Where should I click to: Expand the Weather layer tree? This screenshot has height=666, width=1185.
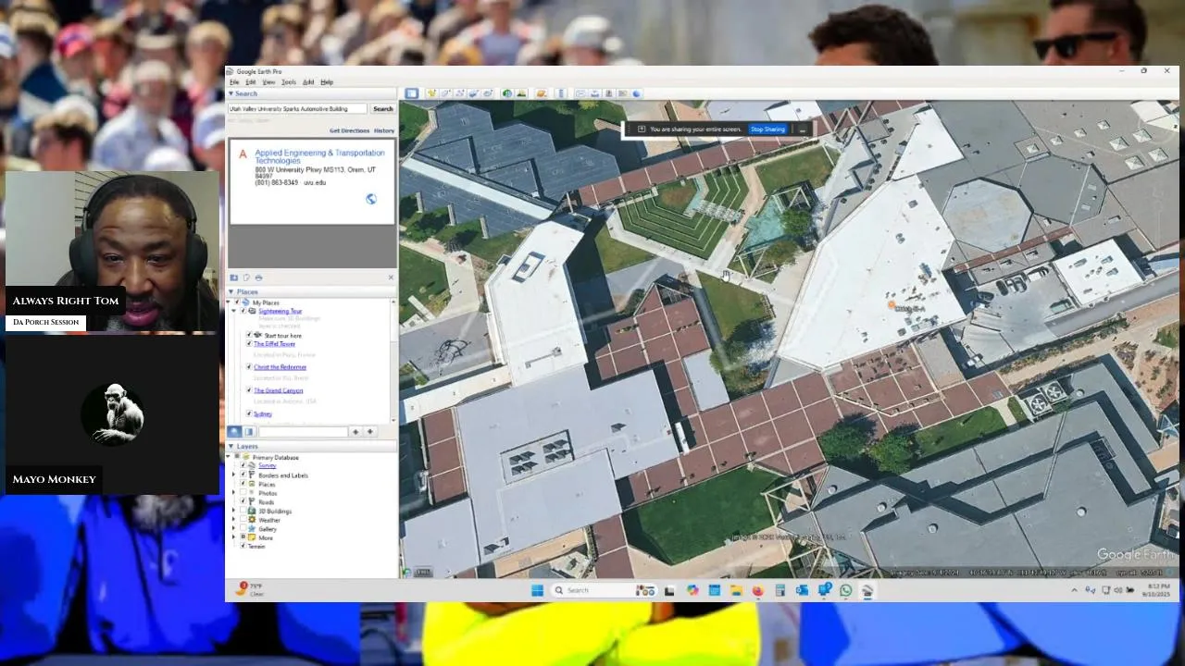pyautogui.click(x=233, y=520)
